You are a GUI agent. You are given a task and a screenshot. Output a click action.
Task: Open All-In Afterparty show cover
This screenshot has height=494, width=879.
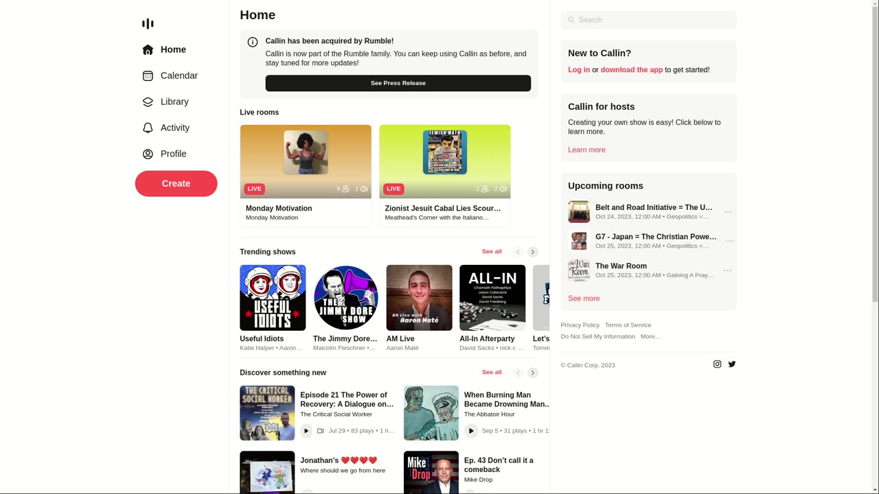(x=492, y=298)
